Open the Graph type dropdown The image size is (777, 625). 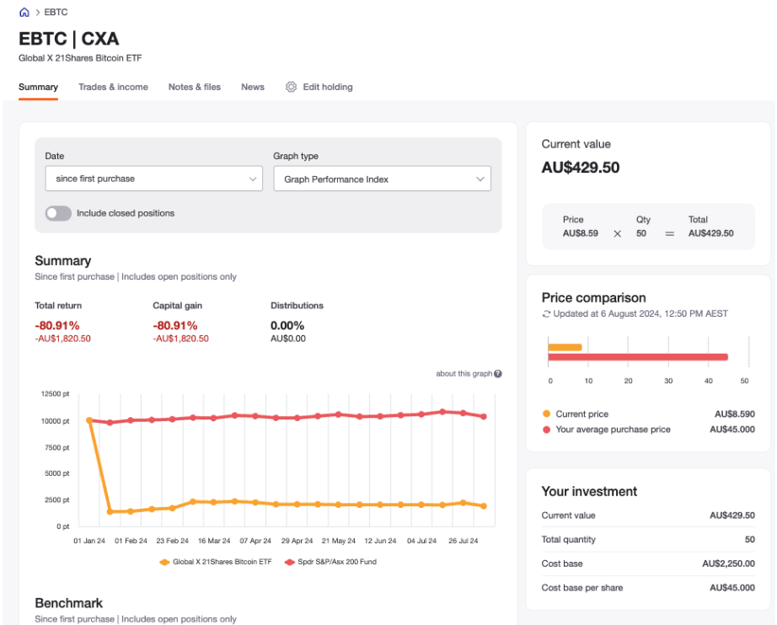[382, 179]
